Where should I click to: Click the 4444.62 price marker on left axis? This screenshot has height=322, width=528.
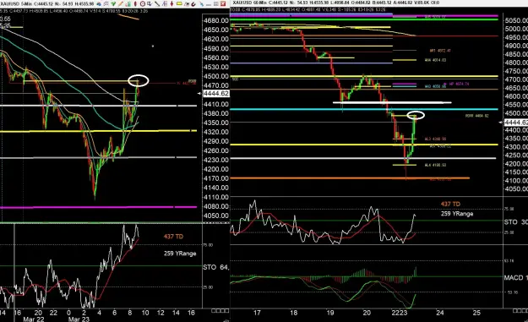tap(216, 93)
